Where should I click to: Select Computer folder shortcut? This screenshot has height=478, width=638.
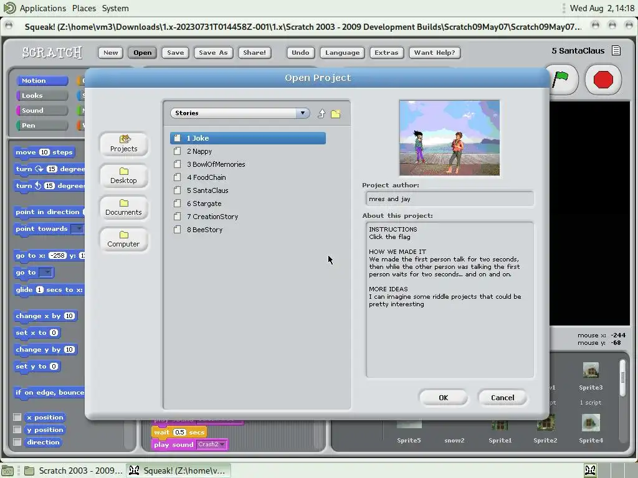click(x=124, y=239)
